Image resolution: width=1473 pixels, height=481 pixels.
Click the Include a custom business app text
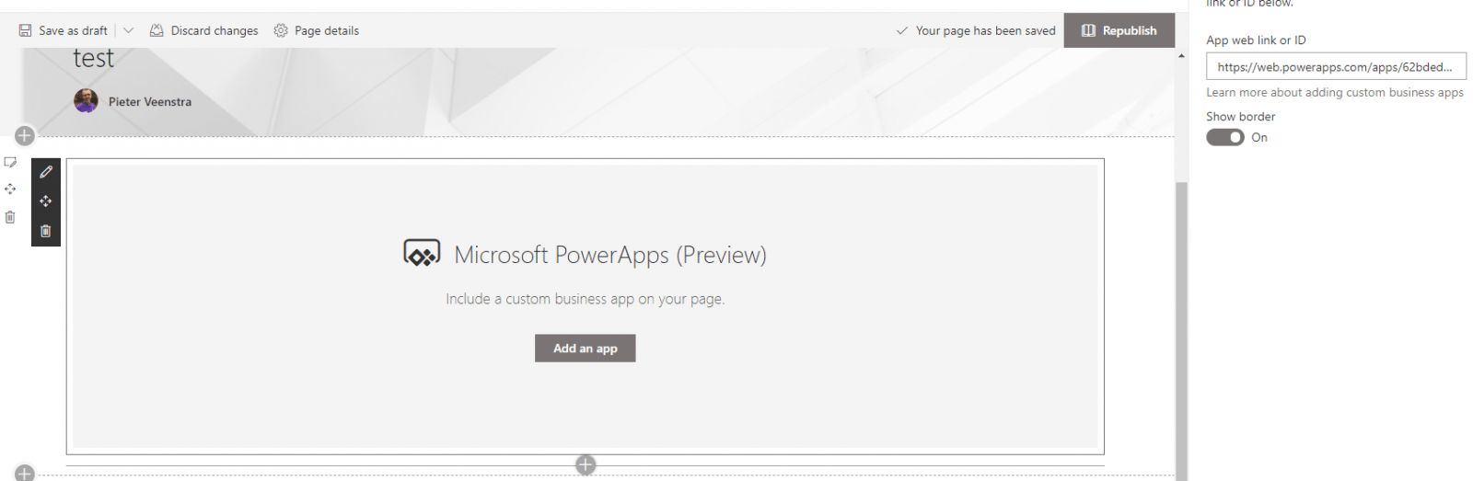[586, 299]
